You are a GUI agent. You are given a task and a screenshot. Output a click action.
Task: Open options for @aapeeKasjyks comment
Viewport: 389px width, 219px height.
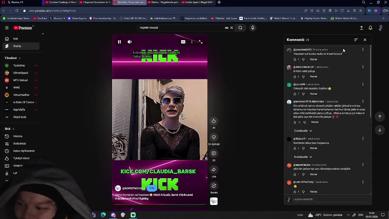tap(363, 165)
